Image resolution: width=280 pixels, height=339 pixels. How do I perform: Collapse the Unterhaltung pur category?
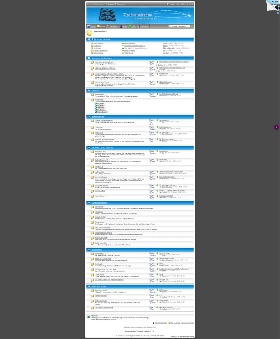click(89, 116)
